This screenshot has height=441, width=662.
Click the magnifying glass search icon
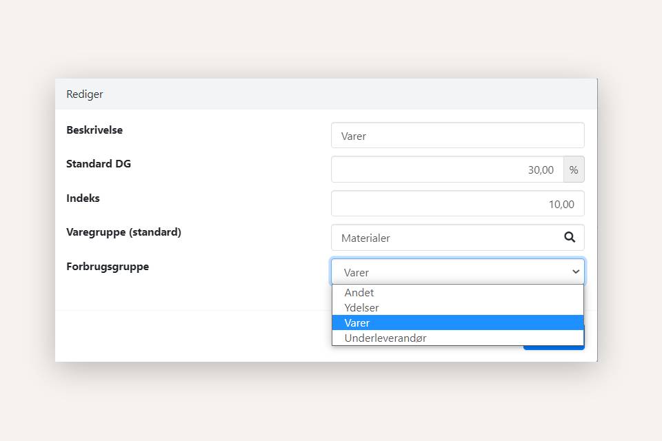pyautogui.click(x=570, y=237)
